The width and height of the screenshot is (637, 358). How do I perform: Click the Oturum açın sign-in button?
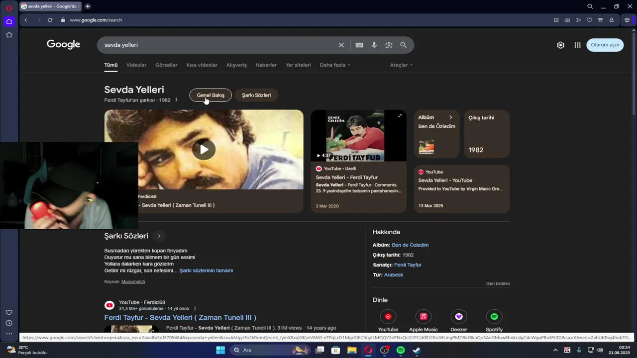605,45
